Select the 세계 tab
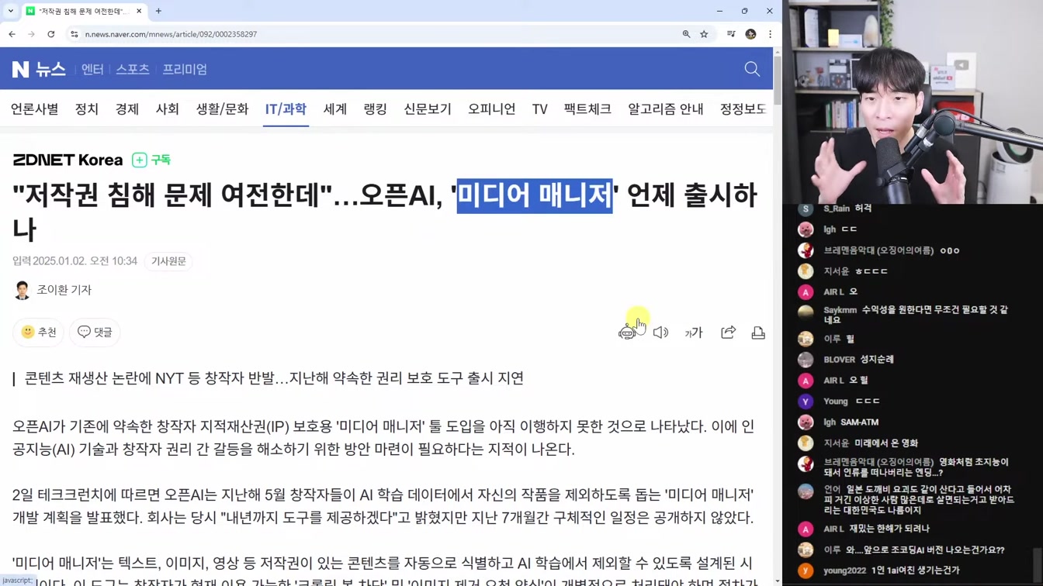Screen dimensions: 1043x586 coord(335,109)
